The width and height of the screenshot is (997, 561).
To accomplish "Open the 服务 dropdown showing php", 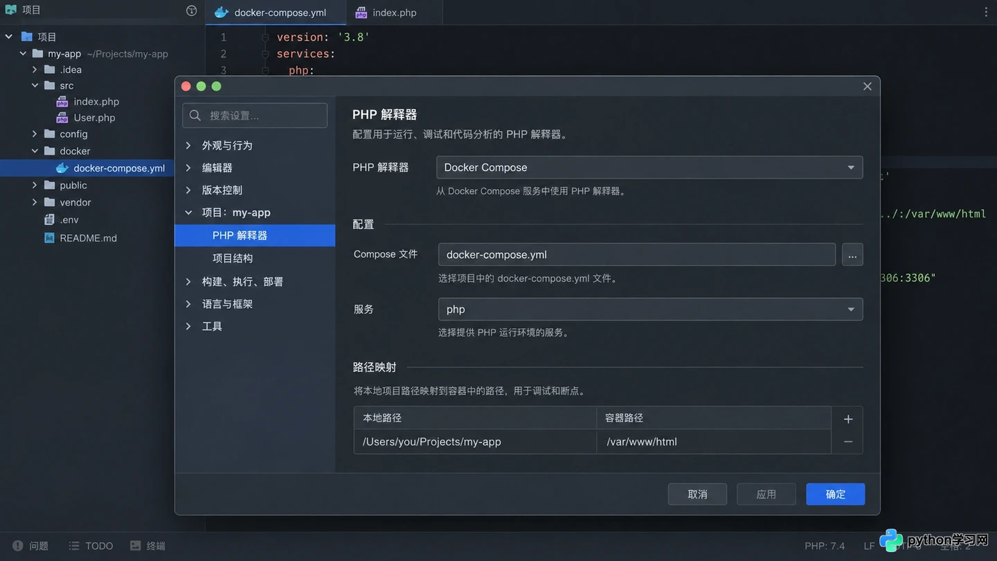I will pyautogui.click(x=650, y=310).
